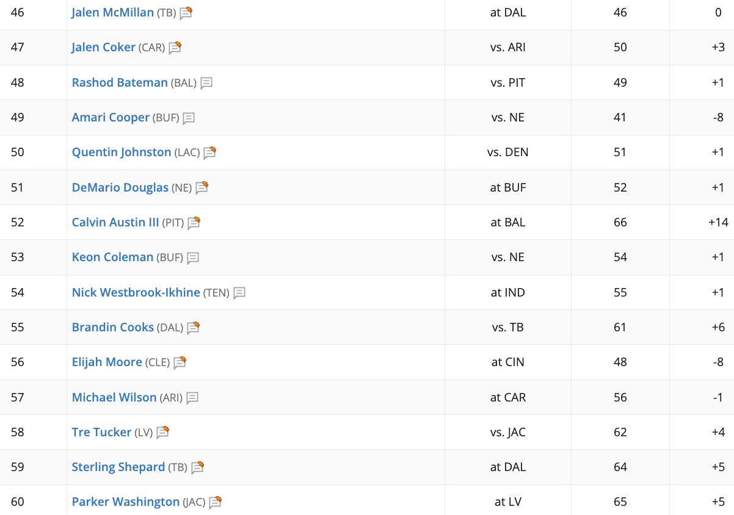Select the Jalen Coker name link

click(104, 47)
